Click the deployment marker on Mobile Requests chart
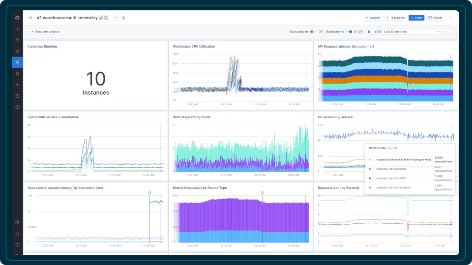Image resolution: width=472 pixels, height=265 pixels. (x=263, y=193)
